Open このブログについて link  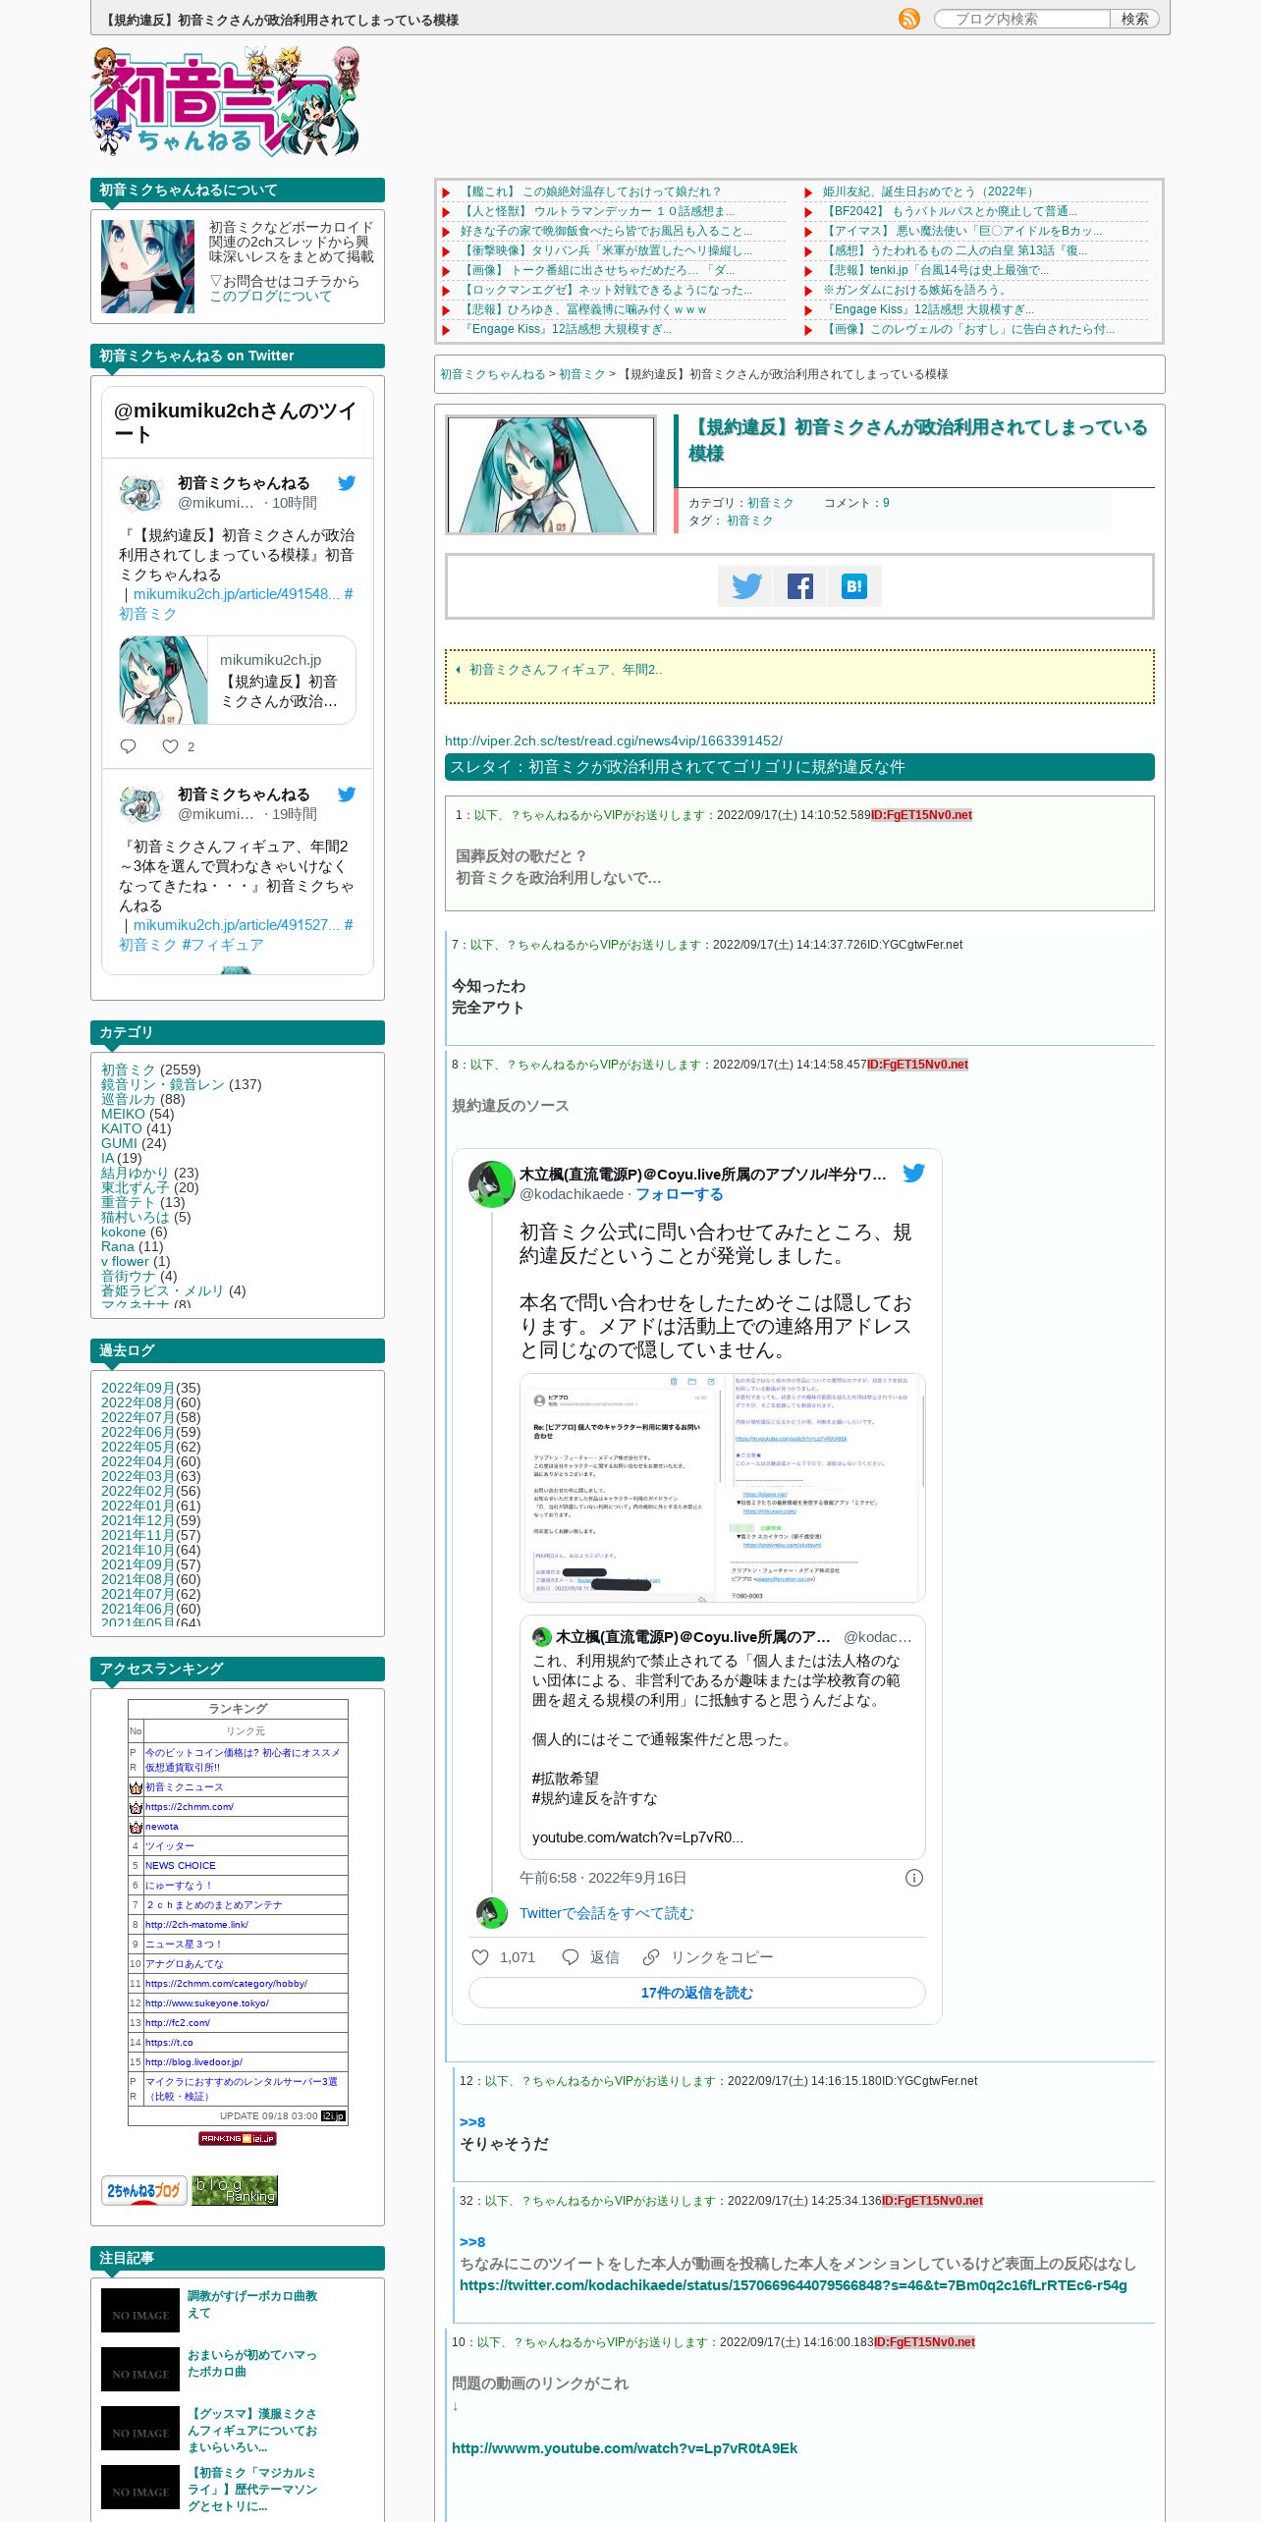click(270, 296)
